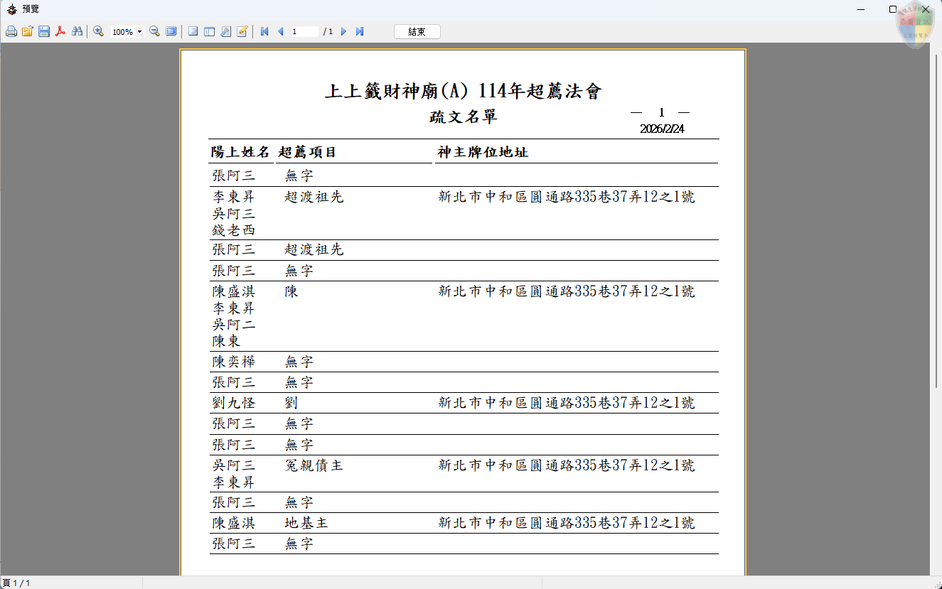The image size is (942, 589).
Task: Print the 疏文名單 report
Action: 11,31
